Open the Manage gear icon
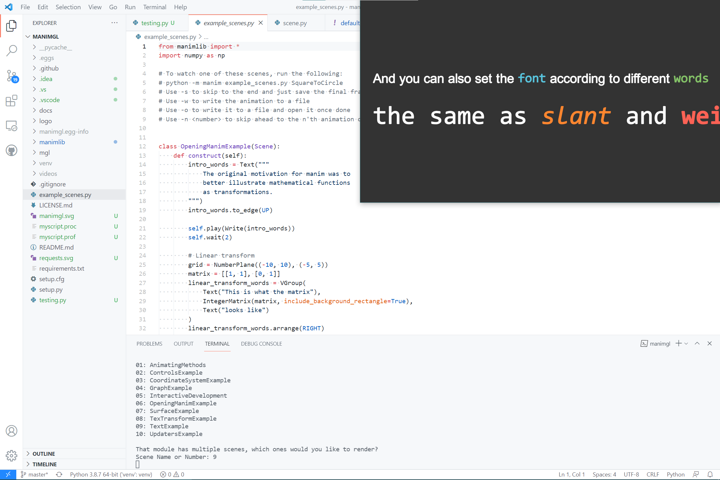The width and height of the screenshot is (720, 480). pos(11,455)
